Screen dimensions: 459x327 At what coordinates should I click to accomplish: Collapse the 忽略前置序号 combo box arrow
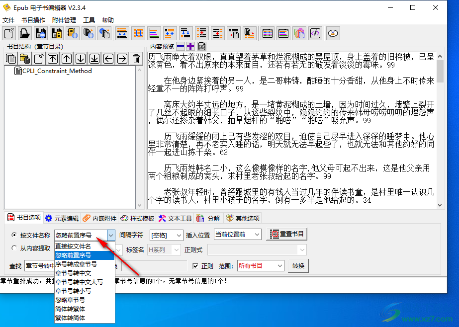coord(111,235)
